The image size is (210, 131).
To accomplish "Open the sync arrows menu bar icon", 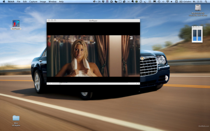I will 141,2.
